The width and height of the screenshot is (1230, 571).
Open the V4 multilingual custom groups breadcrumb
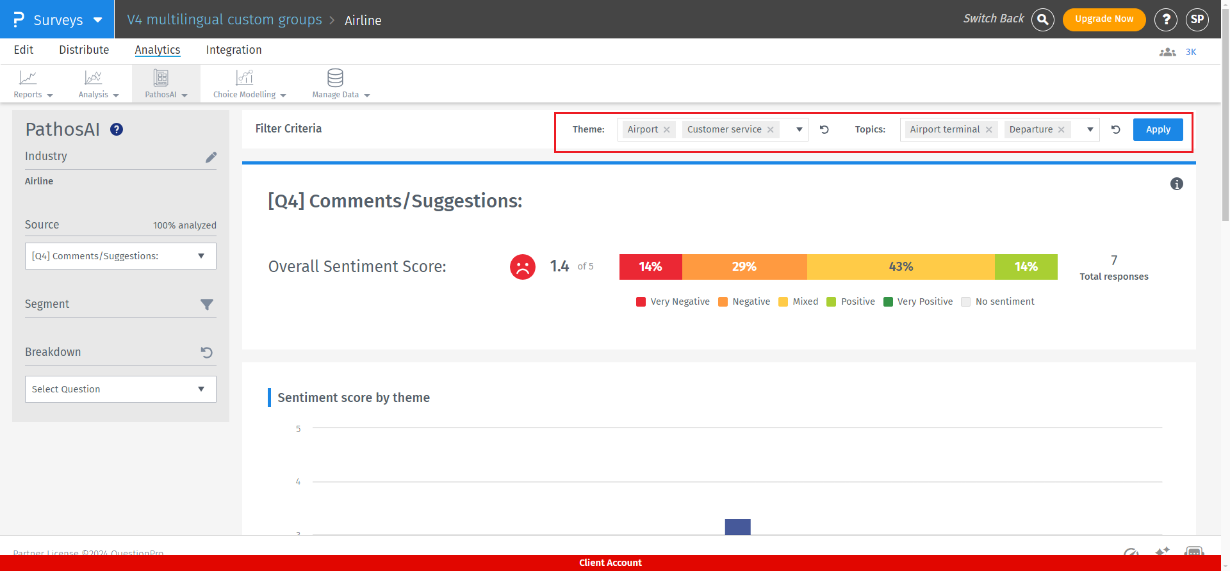point(225,20)
